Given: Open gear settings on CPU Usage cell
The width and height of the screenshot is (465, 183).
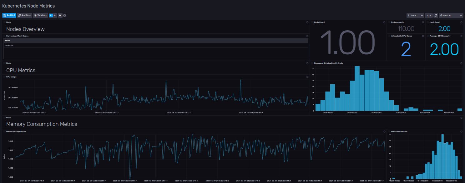Looking at the screenshot, I should point(307,77).
